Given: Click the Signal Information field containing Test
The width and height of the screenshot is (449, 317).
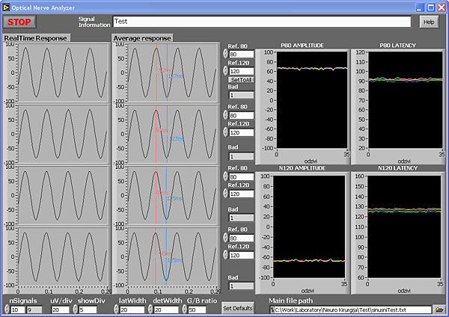Looking at the screenshot, I should (x=262, y=22).
